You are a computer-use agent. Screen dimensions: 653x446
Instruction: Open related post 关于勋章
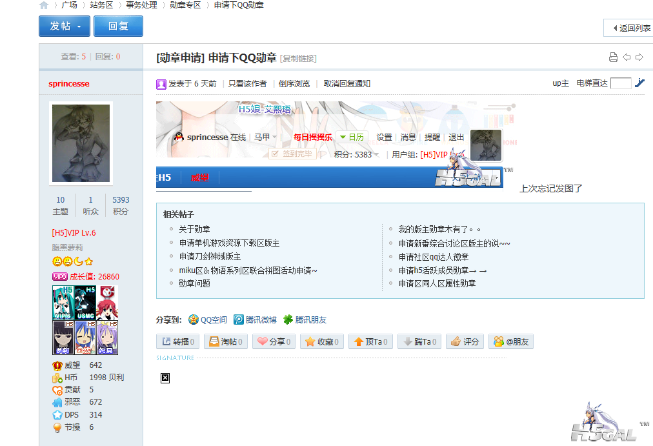tap(194, 230)
